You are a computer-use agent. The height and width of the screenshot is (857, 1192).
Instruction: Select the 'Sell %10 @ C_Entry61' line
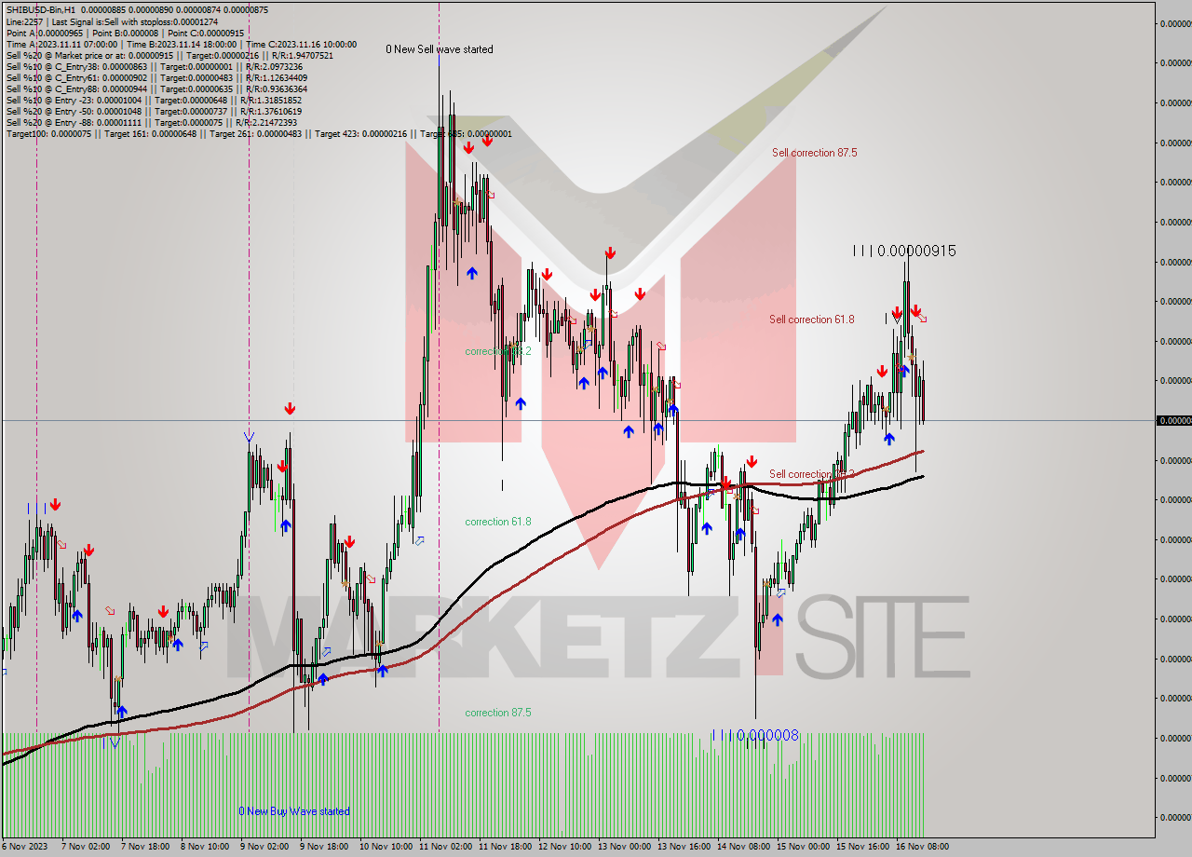coord(156,77)
